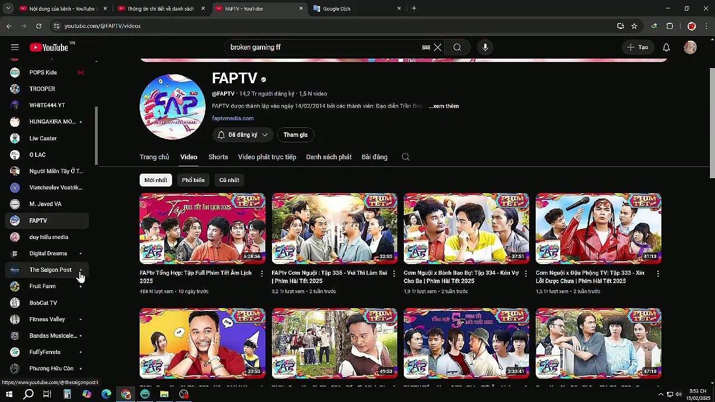Go to YouTube home via the logo
Image resolution: width=715 pixels, height=402 pixels.
pos(49,47)
